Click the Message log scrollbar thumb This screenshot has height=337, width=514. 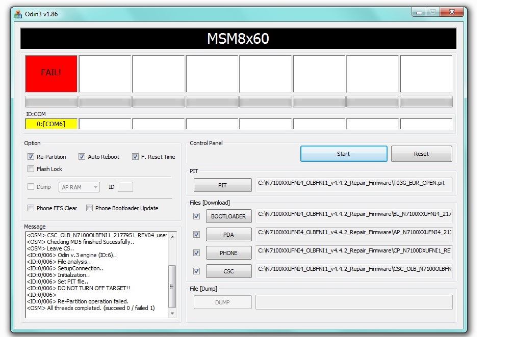pyautogui.click(x=172, y=287)
